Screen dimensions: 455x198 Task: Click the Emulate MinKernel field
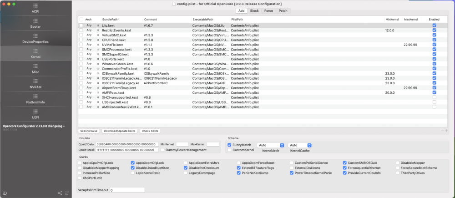click(182, 144)
